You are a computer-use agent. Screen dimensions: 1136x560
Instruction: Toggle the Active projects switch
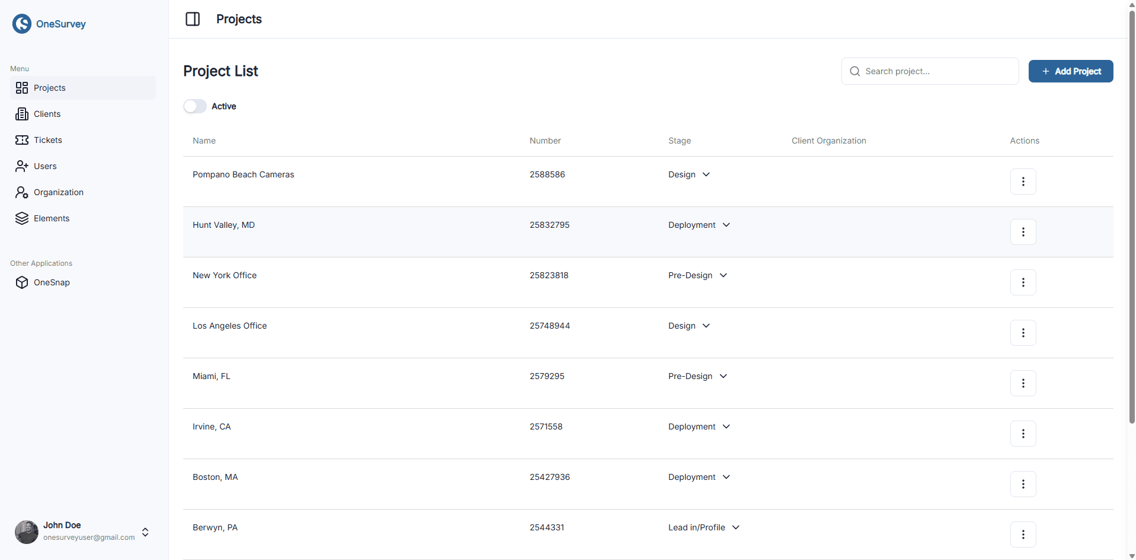194,106
